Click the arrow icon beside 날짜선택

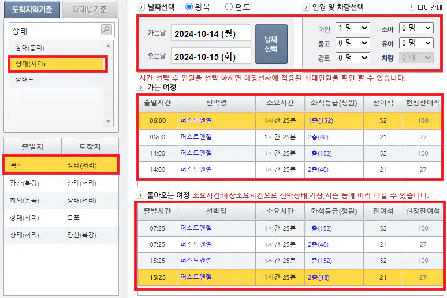pos(141,7)
